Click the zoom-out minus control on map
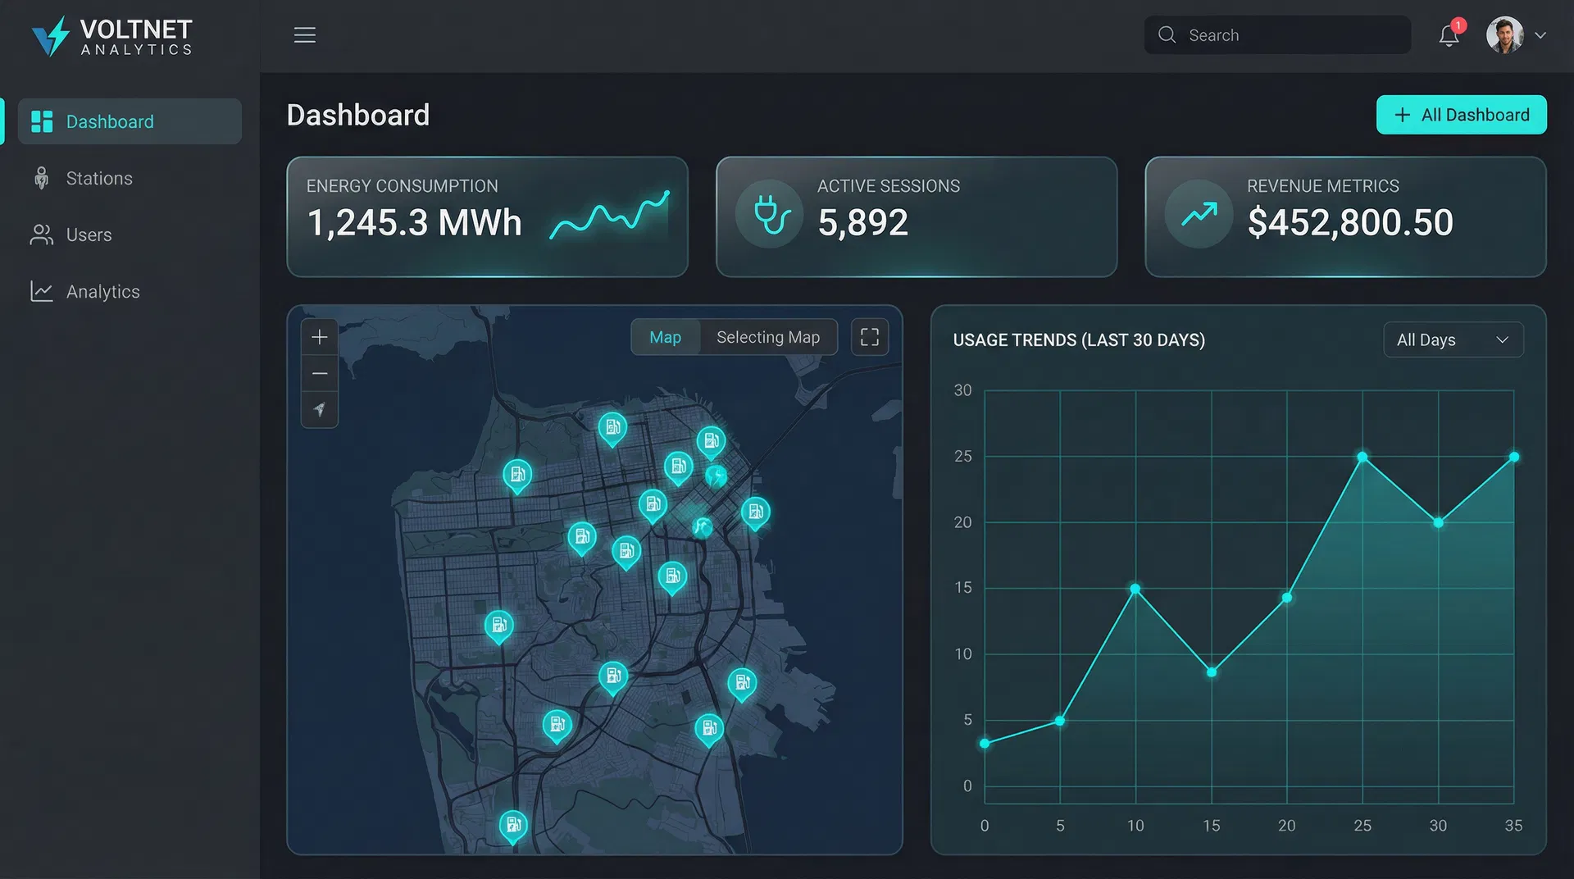 pyautogui.click(x=319, y=373)
